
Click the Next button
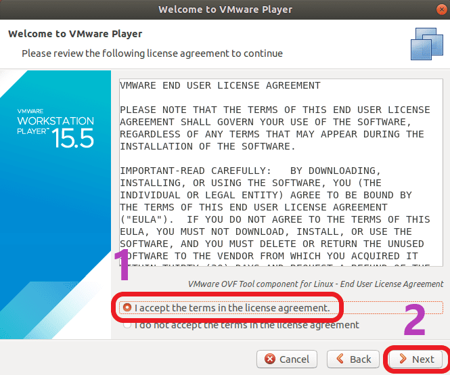pyautogui.click(x=415, y=359)
